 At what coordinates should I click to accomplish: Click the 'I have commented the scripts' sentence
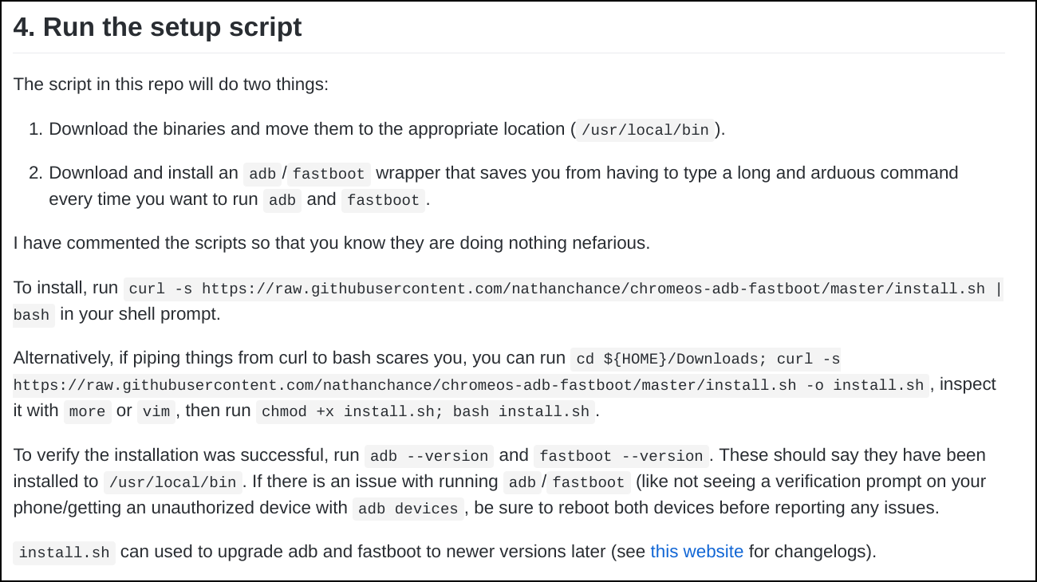pos(332,242)
